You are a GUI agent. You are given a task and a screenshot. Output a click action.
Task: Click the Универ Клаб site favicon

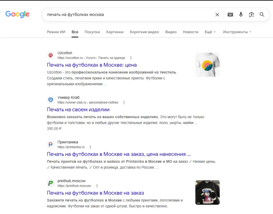(x=51, y=100)
